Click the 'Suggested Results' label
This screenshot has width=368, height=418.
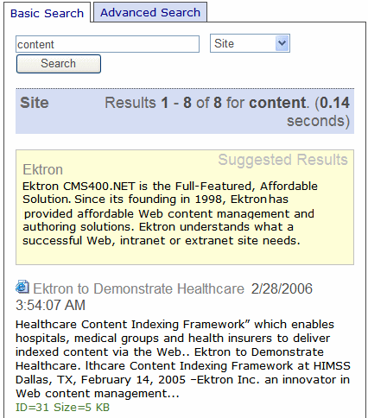(282, 160)
